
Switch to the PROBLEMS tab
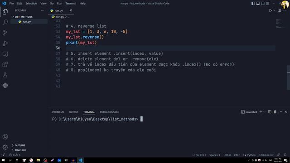pyautogui.click(x=58, y=112)
